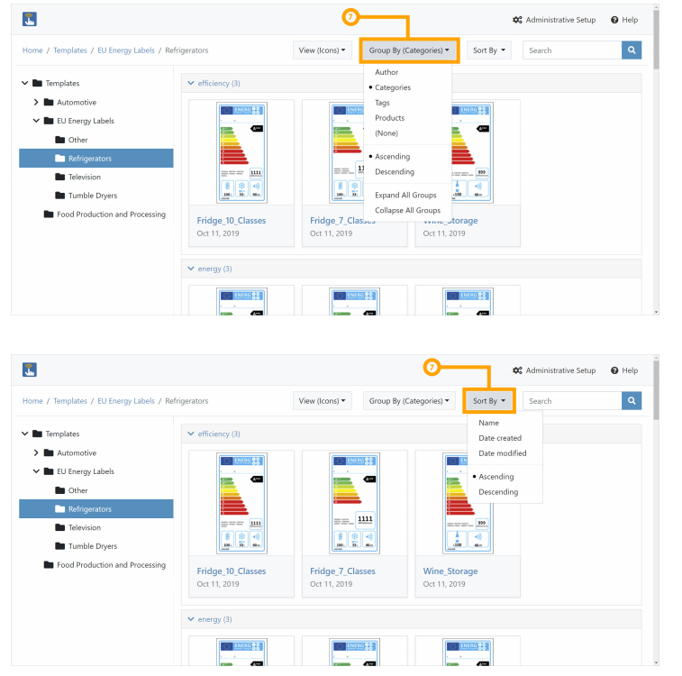Expand Automotive tree chevron in top screenshot
This screenshot has height=676, width=682.
(x=36, y=102)
